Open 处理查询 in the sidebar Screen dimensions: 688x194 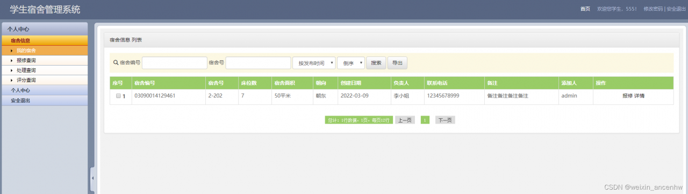click(x=45, y=70)
